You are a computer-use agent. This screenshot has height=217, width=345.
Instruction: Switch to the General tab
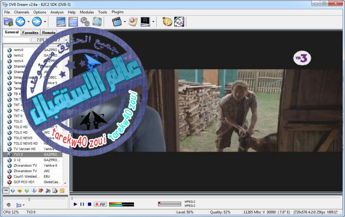(12, 32)
